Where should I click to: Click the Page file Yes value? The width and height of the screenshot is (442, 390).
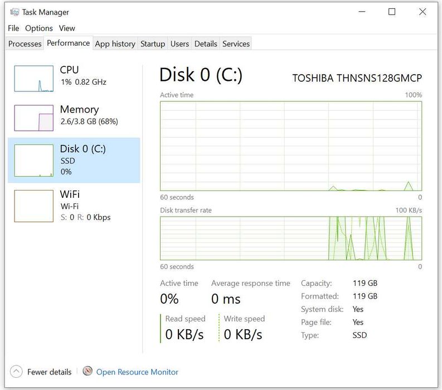coord(358,322)
